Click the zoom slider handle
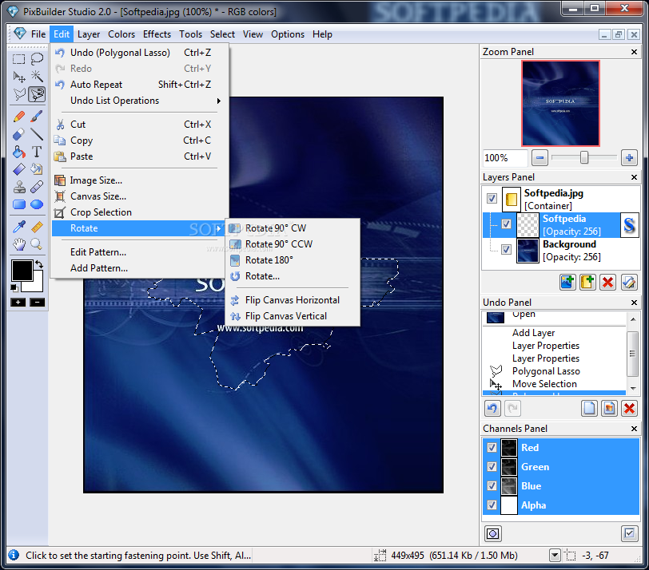The image size is (649, 570). (584, 157)
